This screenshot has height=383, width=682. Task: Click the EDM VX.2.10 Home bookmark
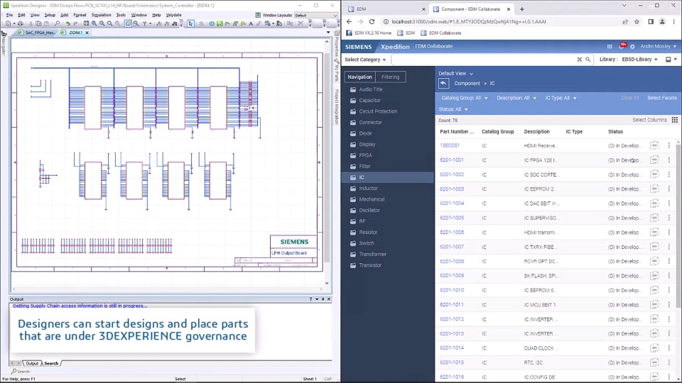[369, 33]
